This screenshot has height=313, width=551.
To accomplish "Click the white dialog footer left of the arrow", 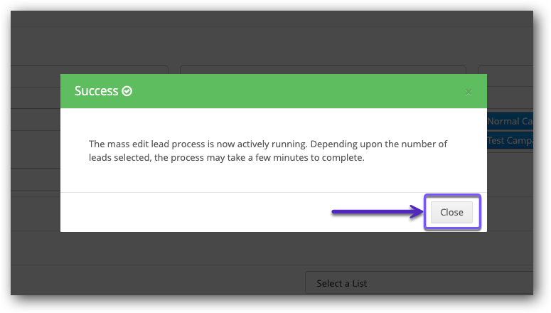I will coord(192,212).
